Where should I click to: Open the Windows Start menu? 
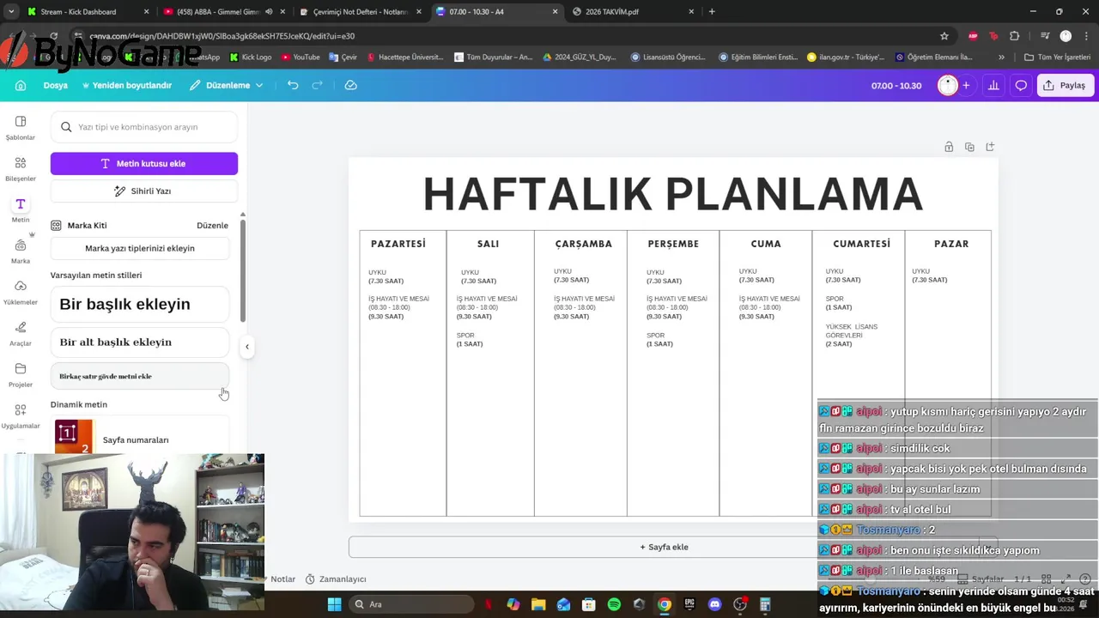point(334,604)
